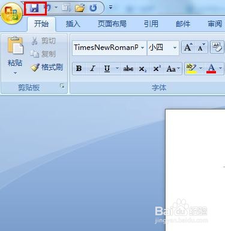The image size is (225, 231).
Task: Open the 页面布局 tab
Action: [x=112, y=24]
